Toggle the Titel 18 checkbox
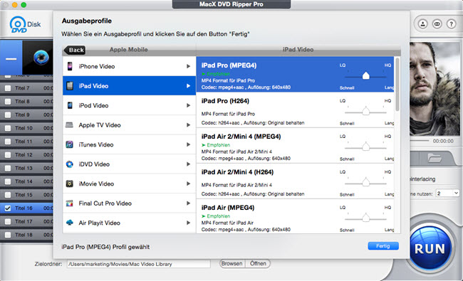Screen dimensions: 463x281 (8, 235)
